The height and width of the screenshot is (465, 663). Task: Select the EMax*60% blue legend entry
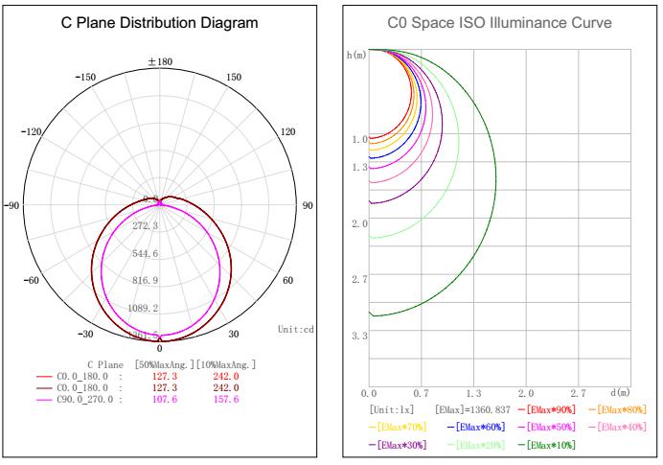point(478,427)
